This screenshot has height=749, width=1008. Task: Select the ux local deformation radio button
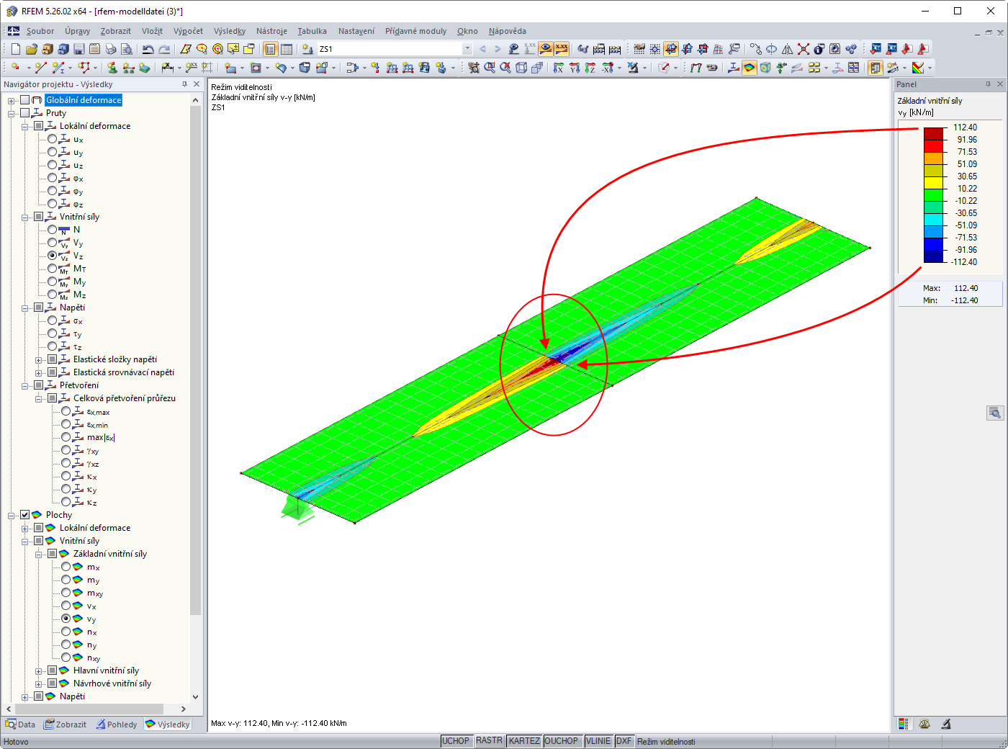tap(53, 139)
